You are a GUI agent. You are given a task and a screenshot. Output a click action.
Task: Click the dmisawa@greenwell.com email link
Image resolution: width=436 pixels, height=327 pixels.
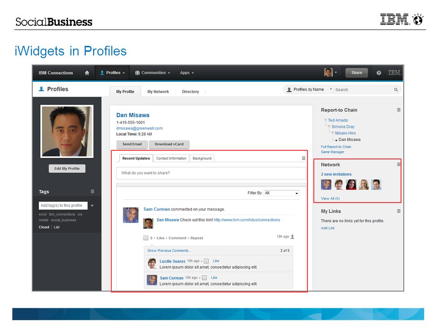[x=139, y=128]
